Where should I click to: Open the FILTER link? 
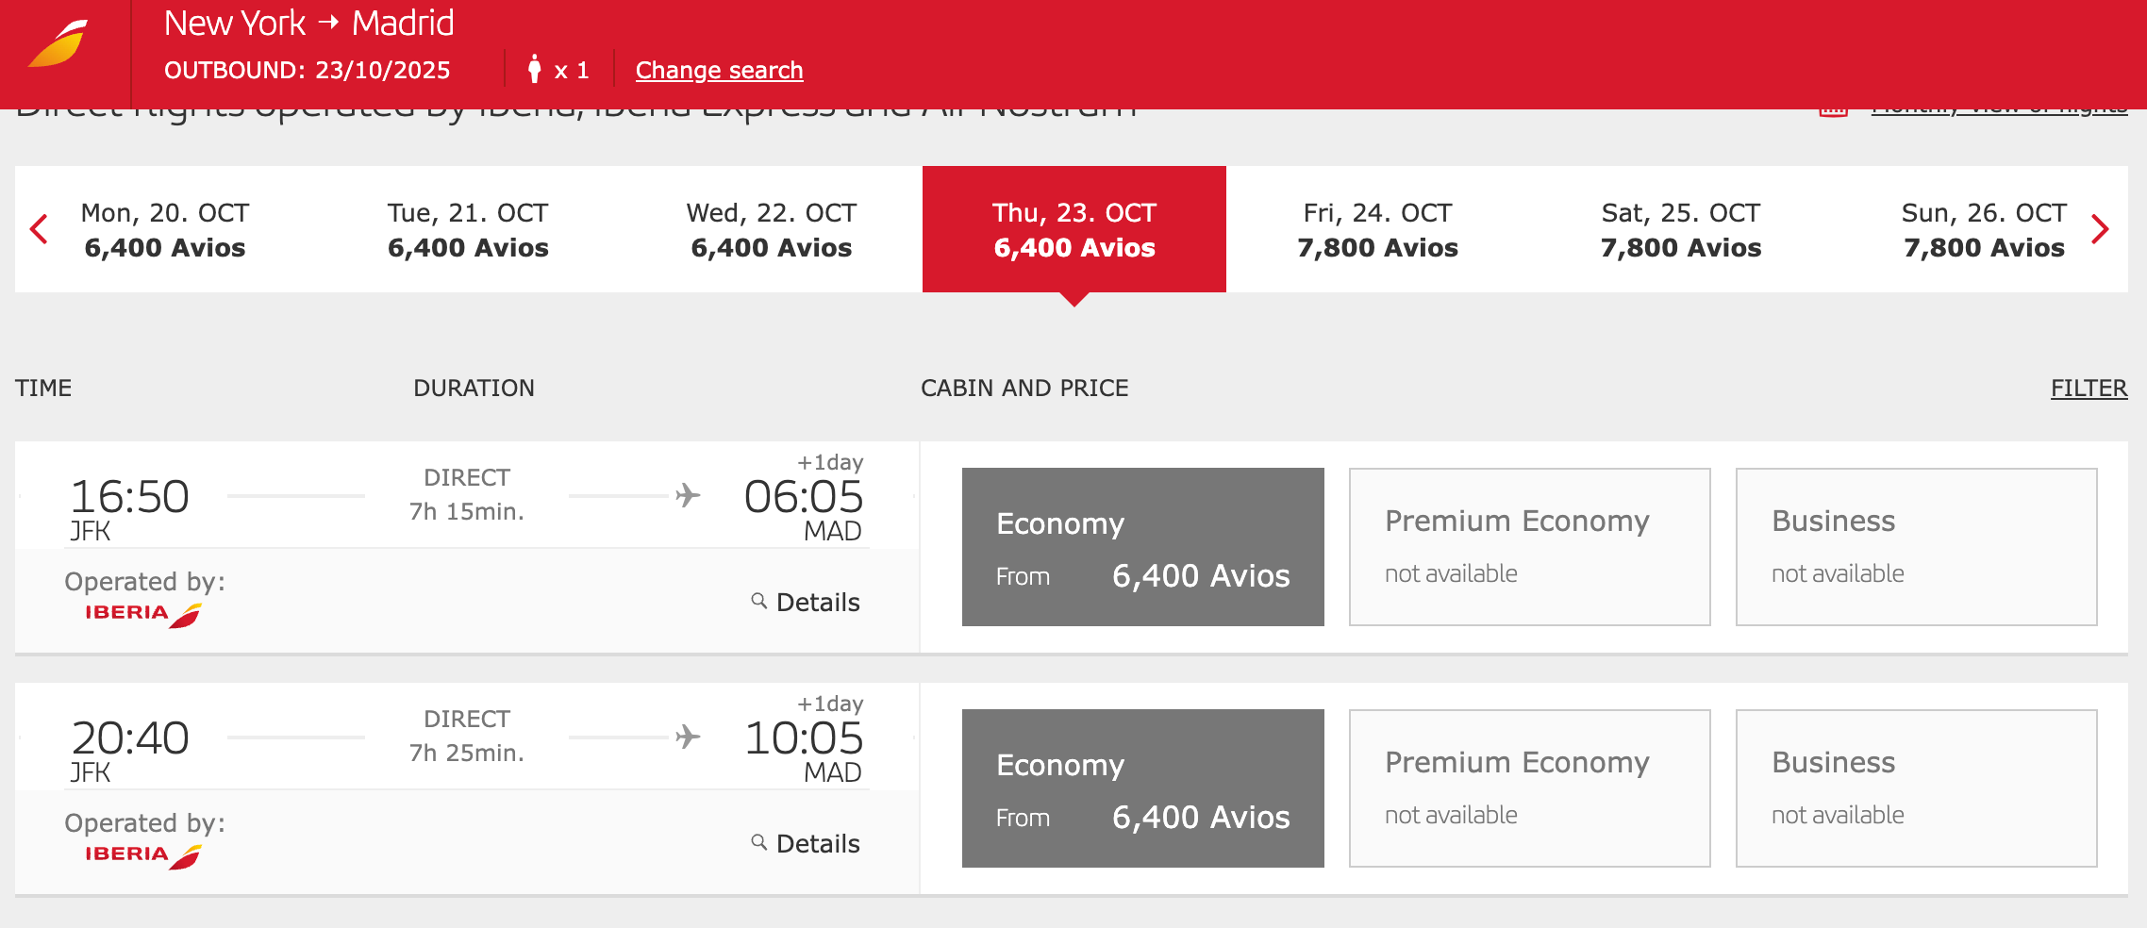tap(2089, 388)
